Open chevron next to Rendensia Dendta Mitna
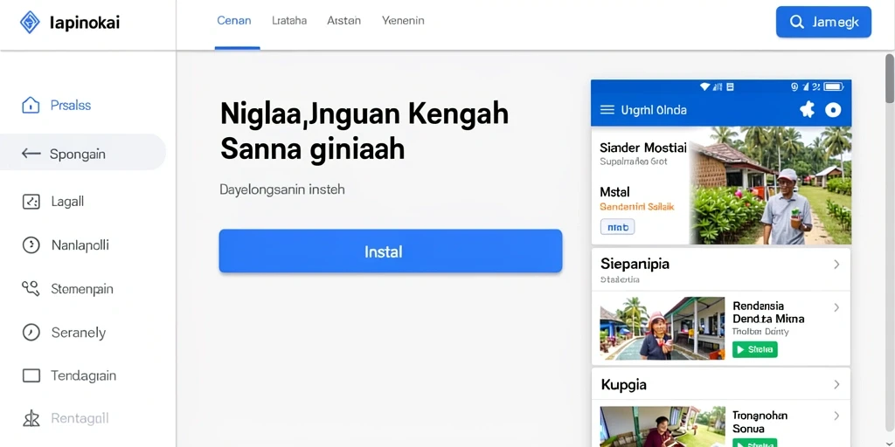The height and width of the screenshot is (447, 895). point(836,308)
